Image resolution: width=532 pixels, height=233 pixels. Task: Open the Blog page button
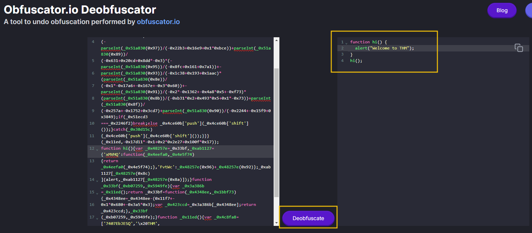501,10
